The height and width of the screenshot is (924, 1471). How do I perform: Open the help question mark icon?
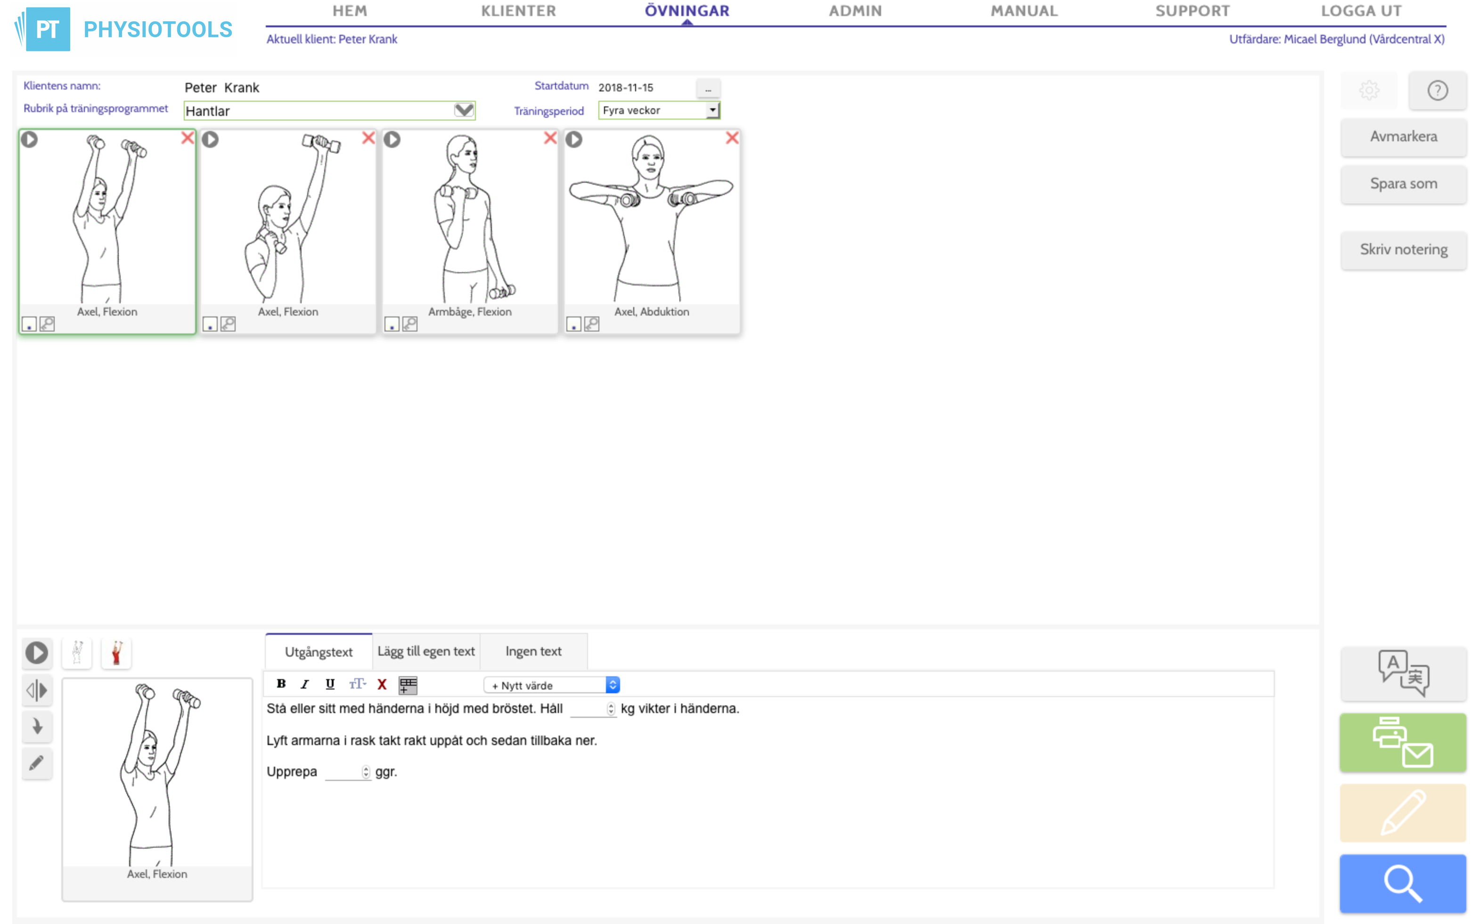point(1437,90)
